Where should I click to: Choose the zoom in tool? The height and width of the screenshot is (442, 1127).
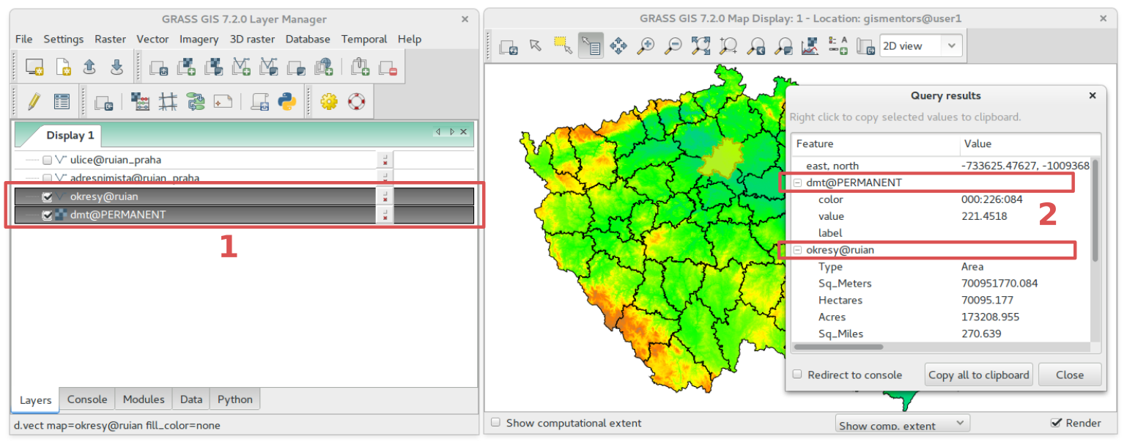(x=645, y=46)
